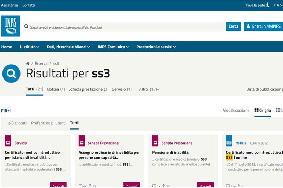Open Assegno ordinario di invalidità title
The image size is (283, 188).
(x=109, y=155)
